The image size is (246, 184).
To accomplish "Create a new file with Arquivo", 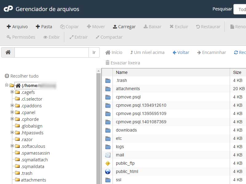I will tap(17, 27).
